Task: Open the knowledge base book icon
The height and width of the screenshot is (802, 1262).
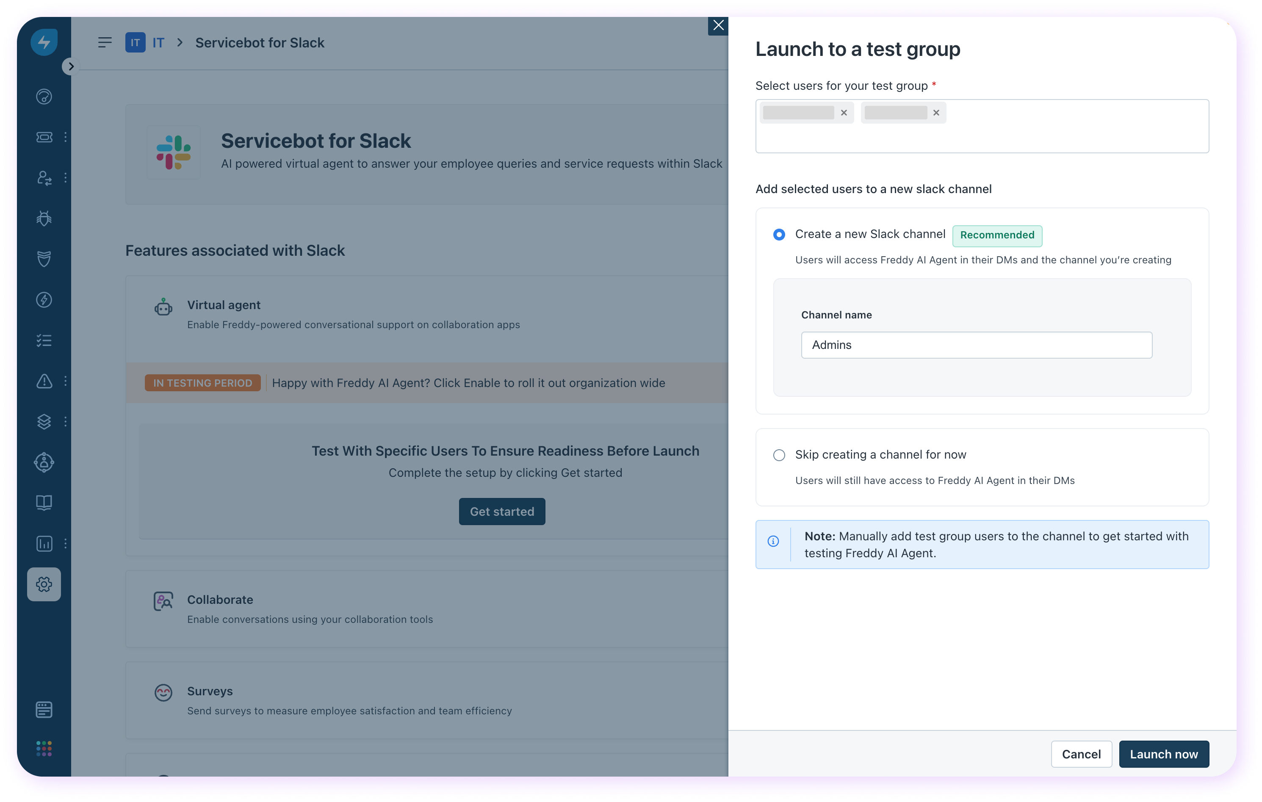Action: [x=44, y=503]
